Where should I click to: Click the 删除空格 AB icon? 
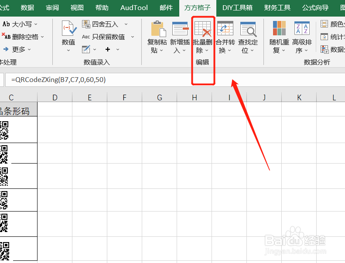(6, 36)
